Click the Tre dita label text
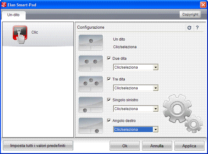This screenshot has height=154, width=208. [x=119, y=79]
